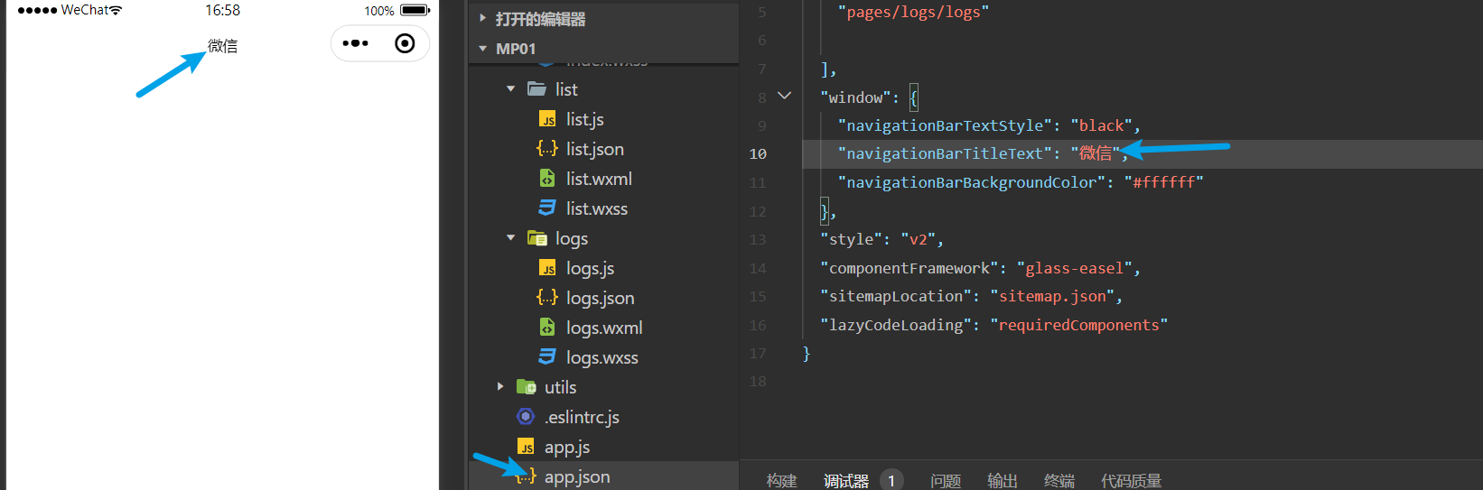Click the "v2" style value in editor
The width and height of the screenshot is (1483, 490).
coord(918,239)
